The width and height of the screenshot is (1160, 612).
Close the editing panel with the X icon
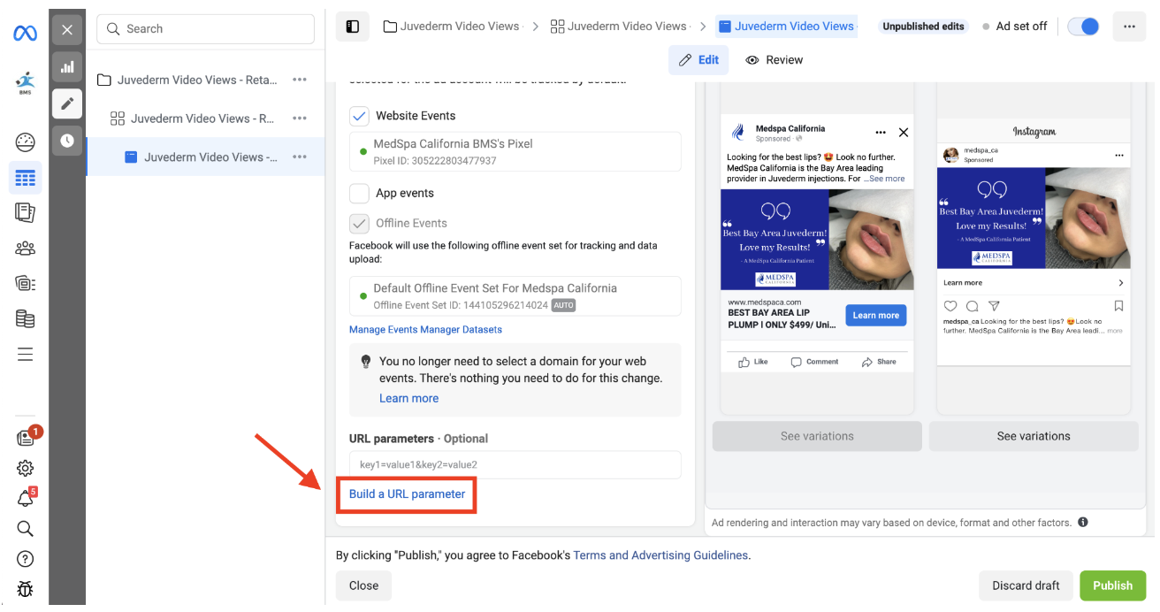pyautogui.click(x=67, y=30)
